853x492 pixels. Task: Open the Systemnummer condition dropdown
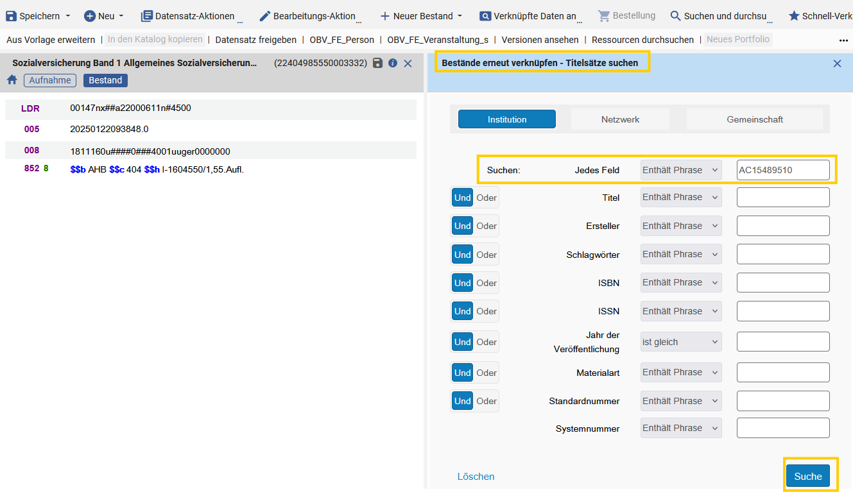coord(681,428)
